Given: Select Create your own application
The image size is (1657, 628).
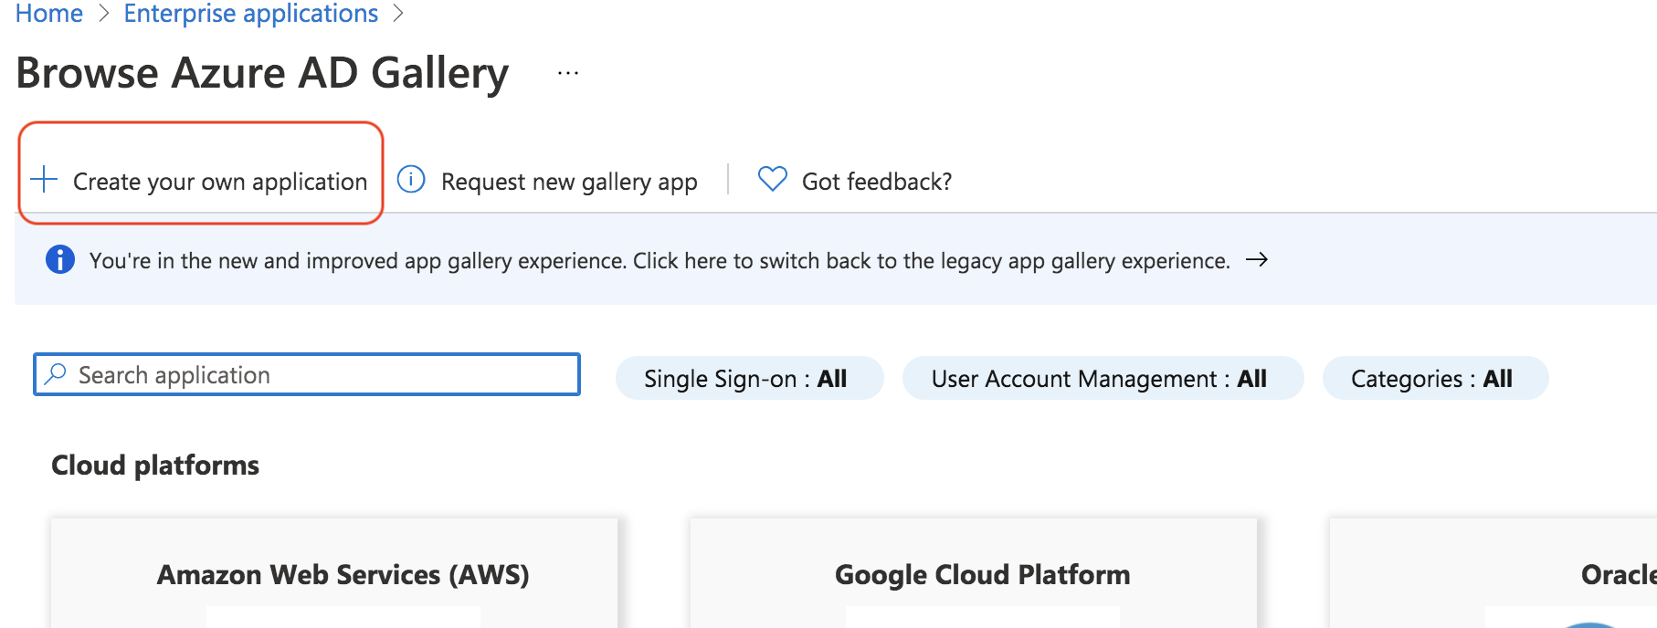Looking at the screenshot, I should coord(219,182).
